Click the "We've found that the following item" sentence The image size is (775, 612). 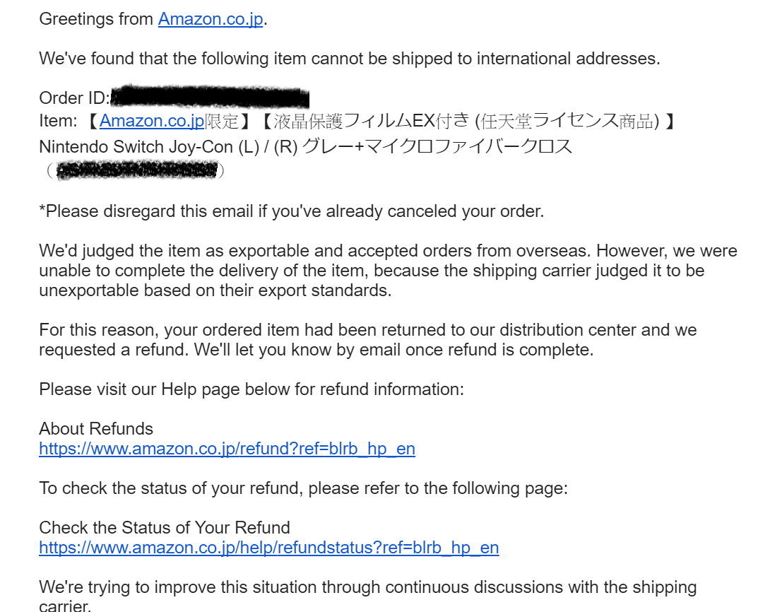point(349,59)
